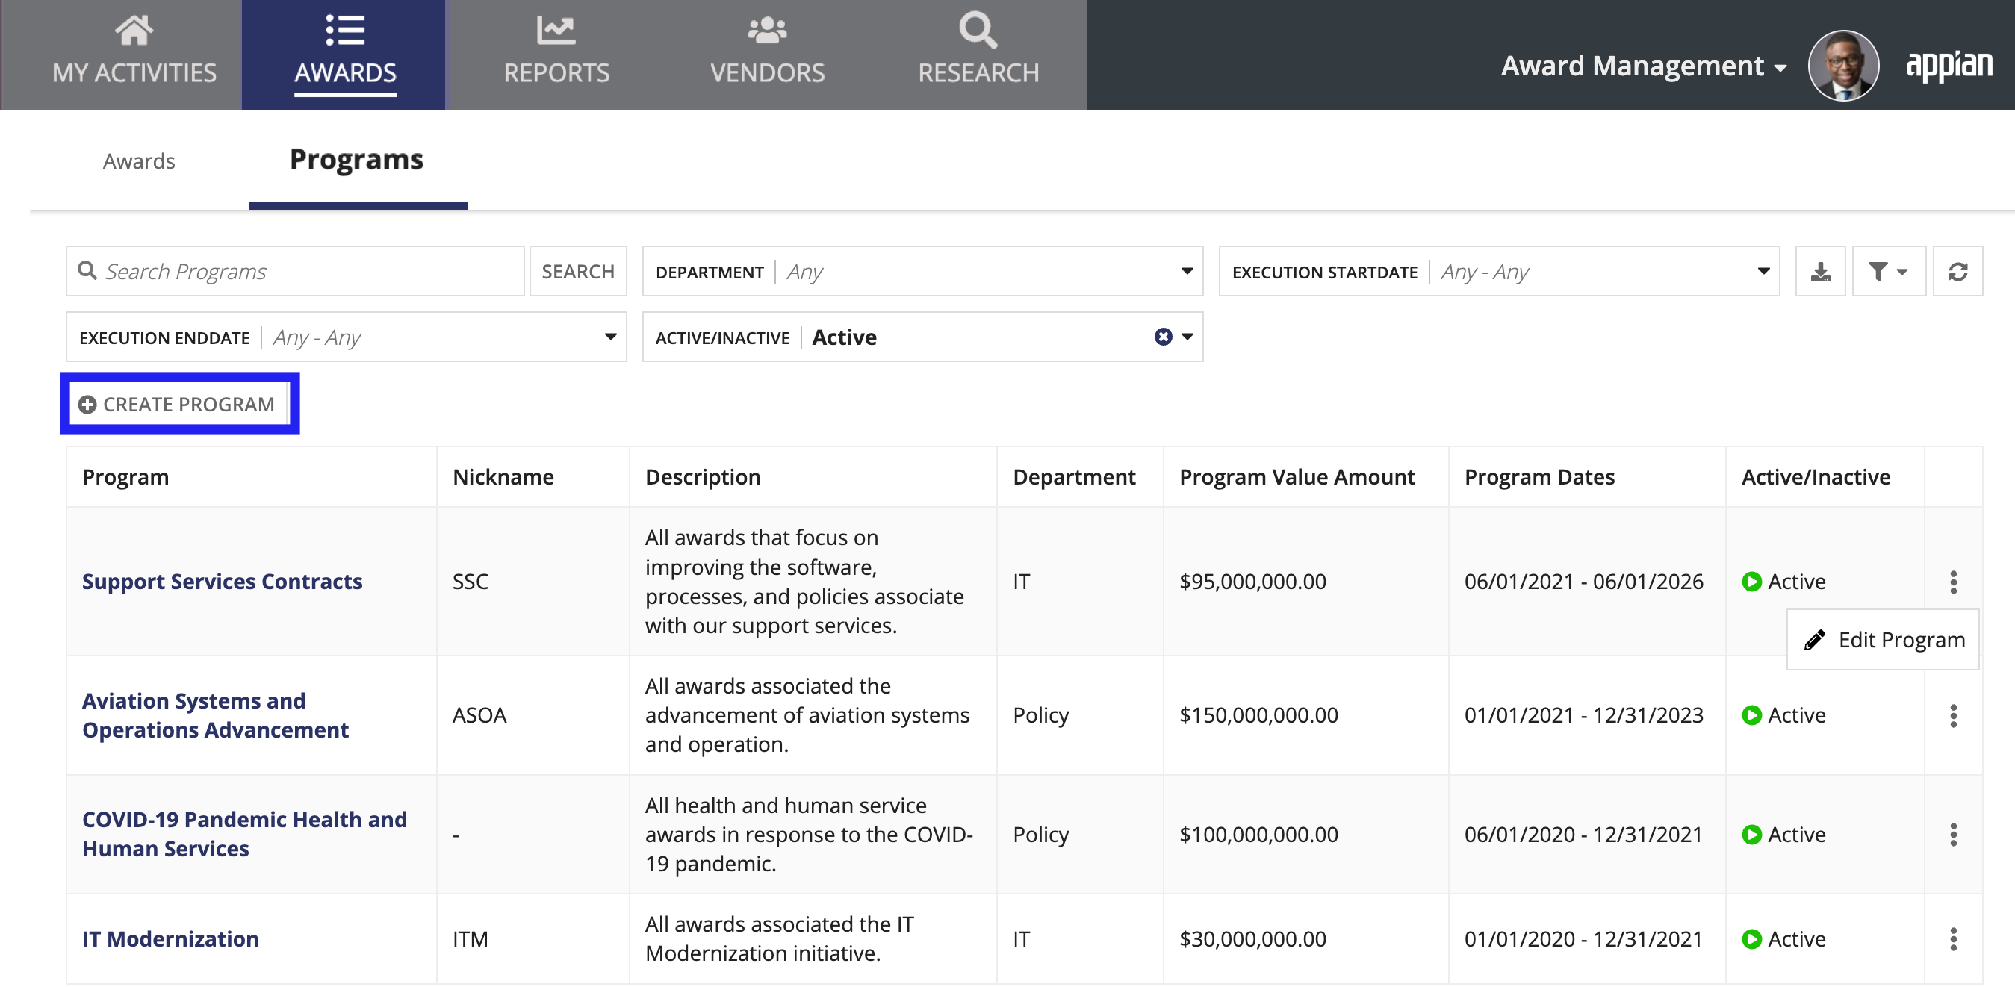This screenshot has height=987, width=2015.
Task: Click the $30,000,000.00 value cell
Action: 1252,938
